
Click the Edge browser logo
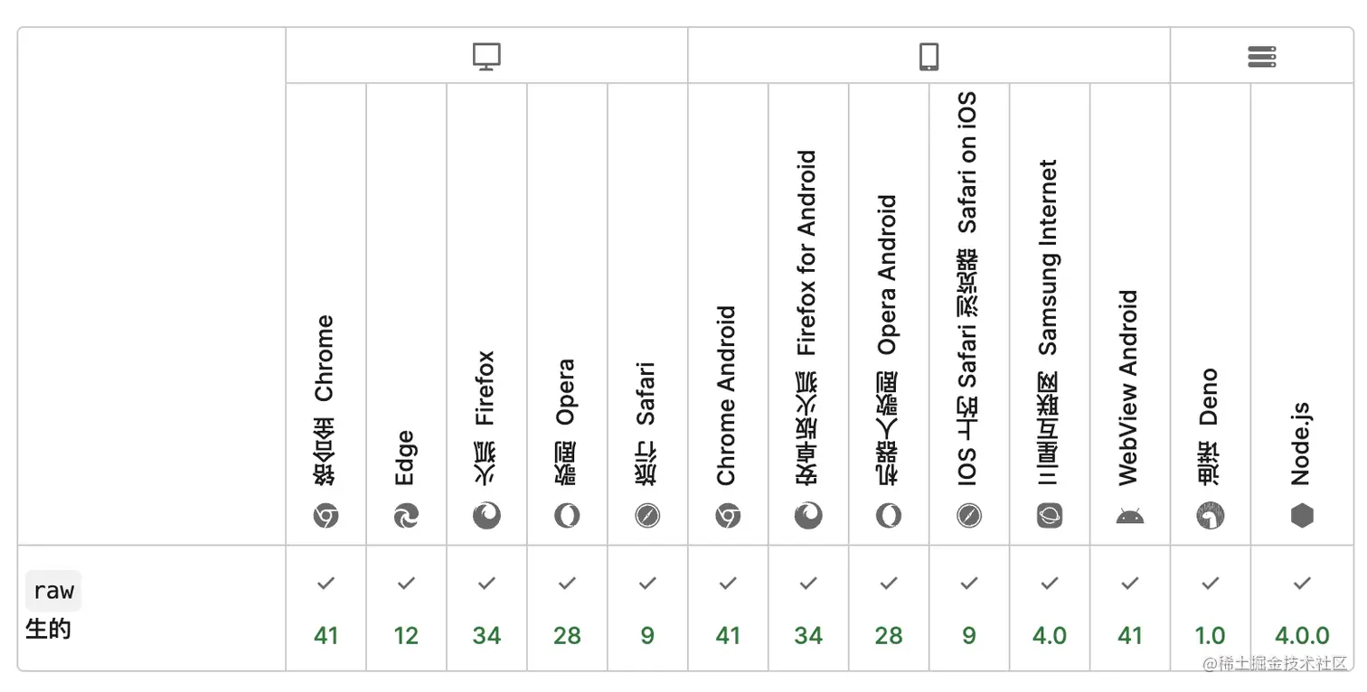point(406,517)
